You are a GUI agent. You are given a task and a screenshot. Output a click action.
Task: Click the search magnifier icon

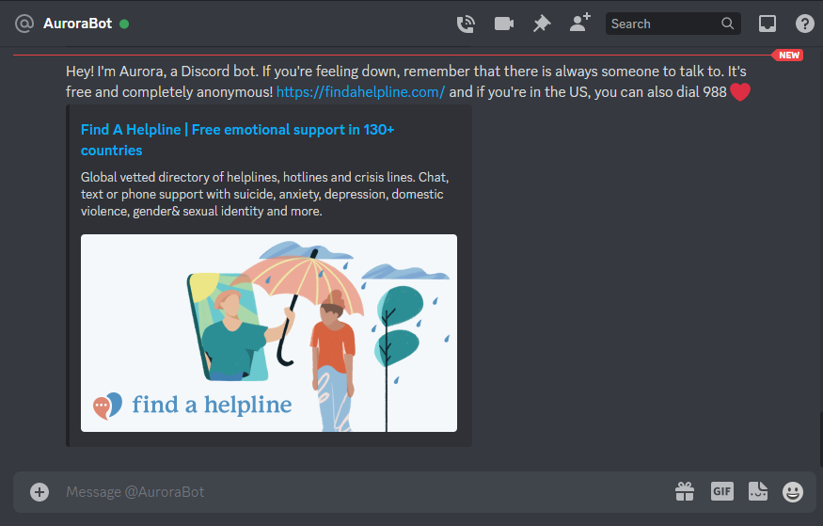point(727,24)
